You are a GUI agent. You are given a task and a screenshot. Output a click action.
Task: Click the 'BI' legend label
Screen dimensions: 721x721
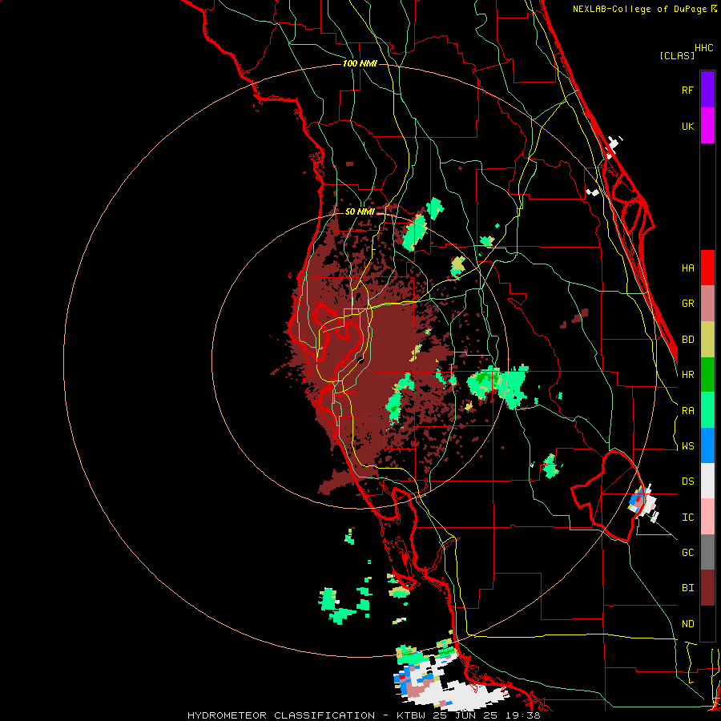[687, 588]
